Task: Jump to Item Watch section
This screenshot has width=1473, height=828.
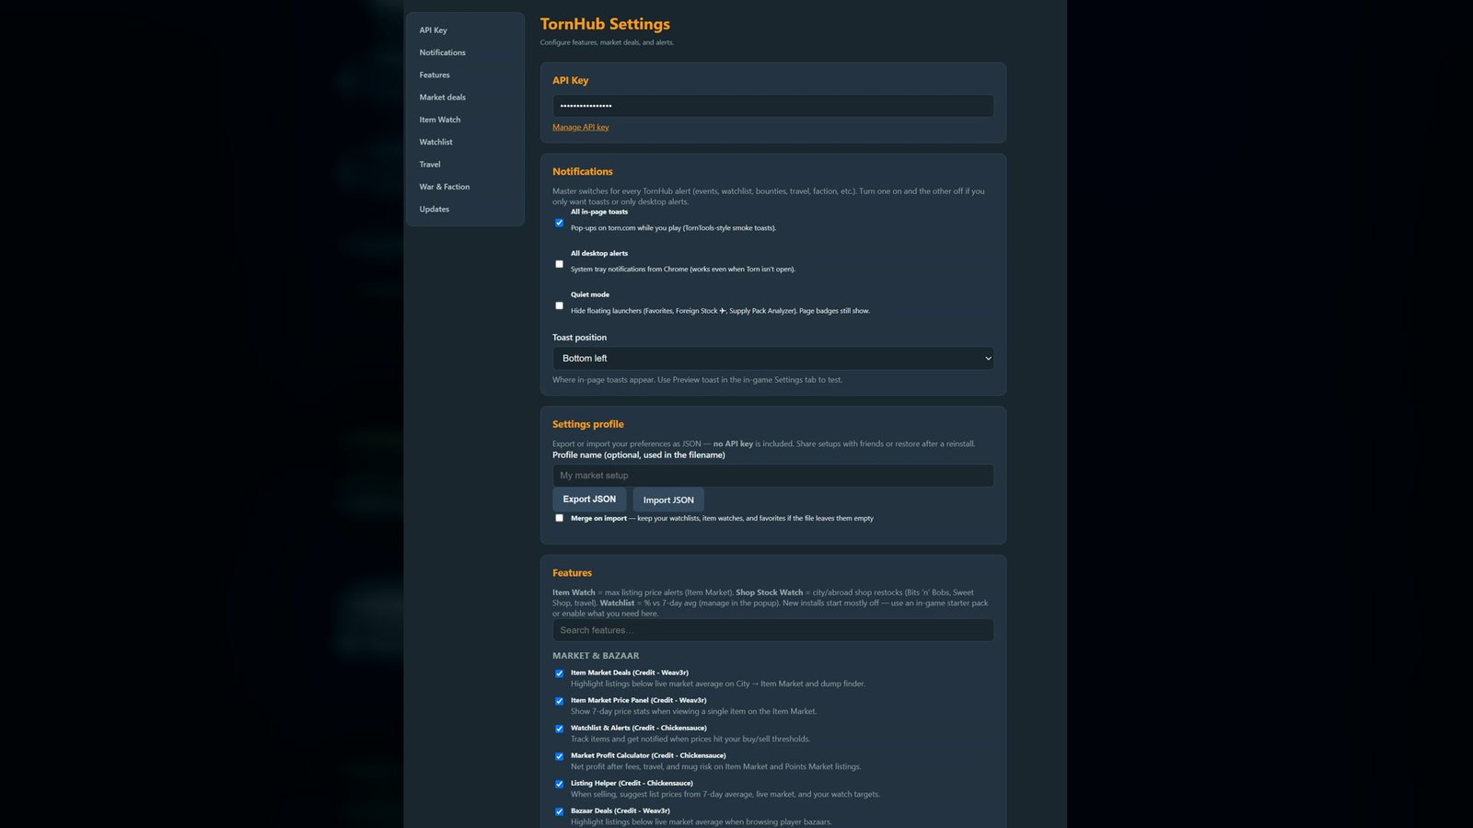Action: (x=440, y=120)
